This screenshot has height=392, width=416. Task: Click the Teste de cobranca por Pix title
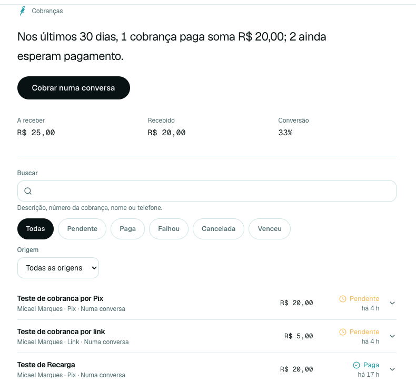point(60,298)
